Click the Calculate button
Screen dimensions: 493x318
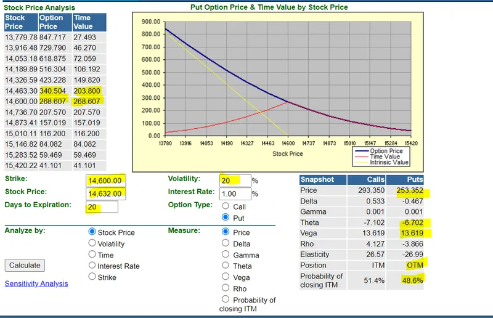click(x=25, y=265)
